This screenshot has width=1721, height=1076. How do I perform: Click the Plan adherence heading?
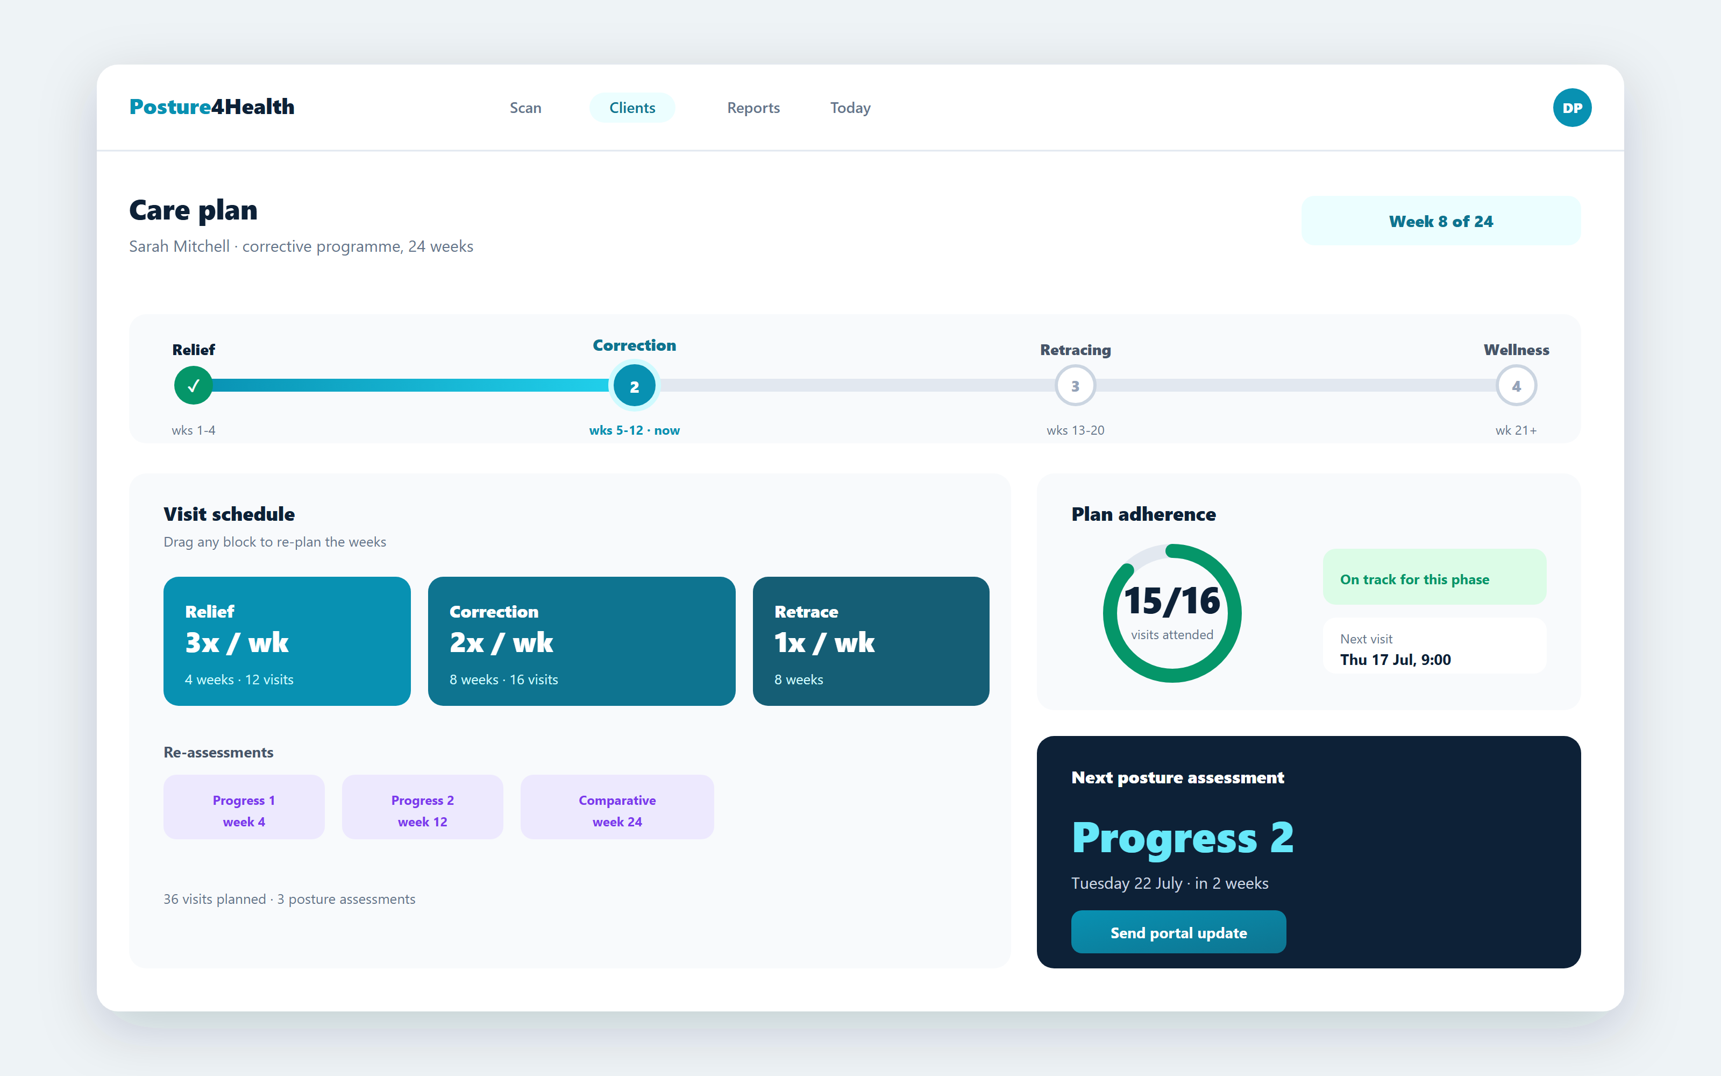1143,514
